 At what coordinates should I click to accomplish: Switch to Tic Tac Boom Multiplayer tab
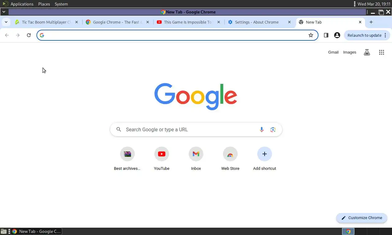[x=47, y=22]
